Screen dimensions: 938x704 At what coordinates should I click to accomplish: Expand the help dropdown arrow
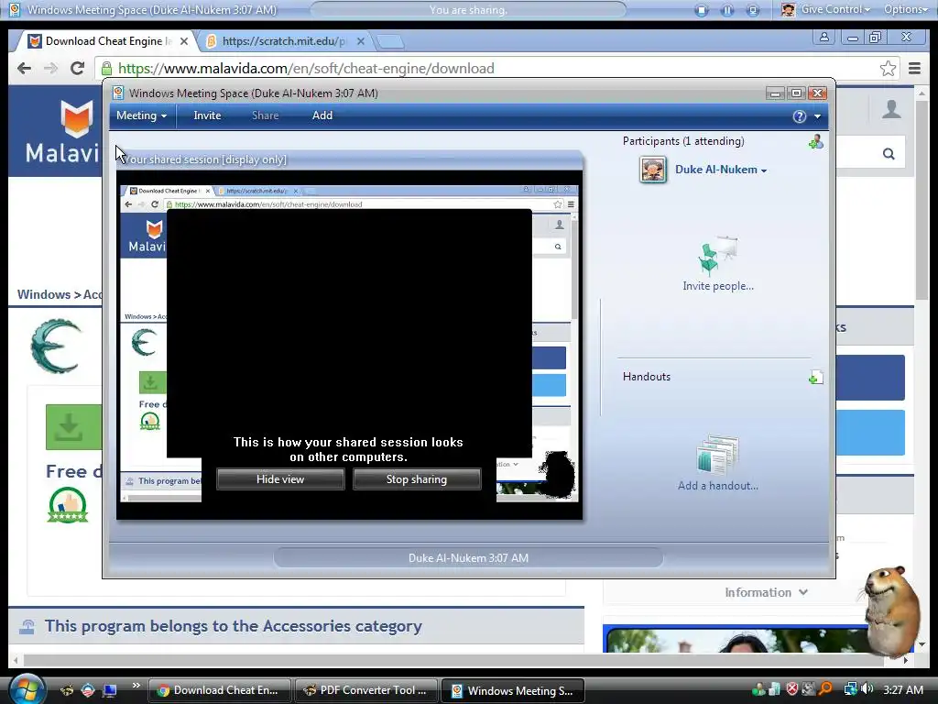pyautogui.click(x=817, y=116)
